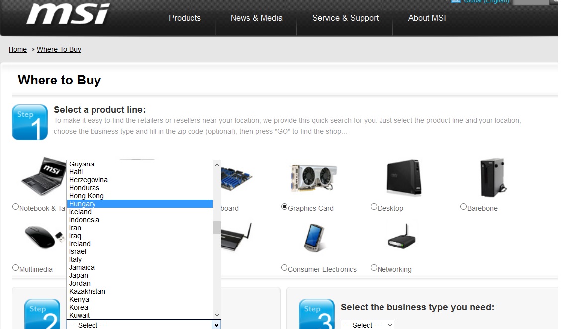Click the networking router image
This screenshot has width=573, height=329.
[x=402, y=237]
